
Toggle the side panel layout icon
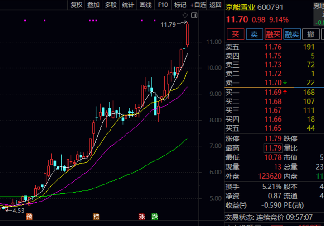[194, 15]
